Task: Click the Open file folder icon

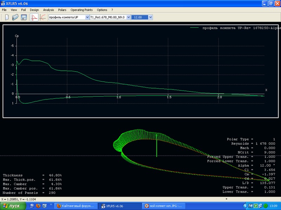Action: coord(15,17)
